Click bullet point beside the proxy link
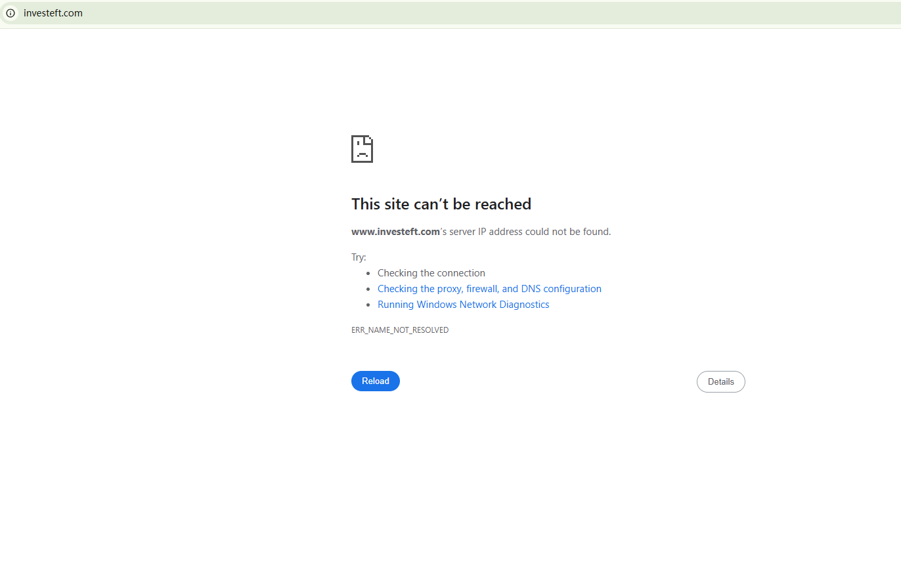 tap(368, 289)
